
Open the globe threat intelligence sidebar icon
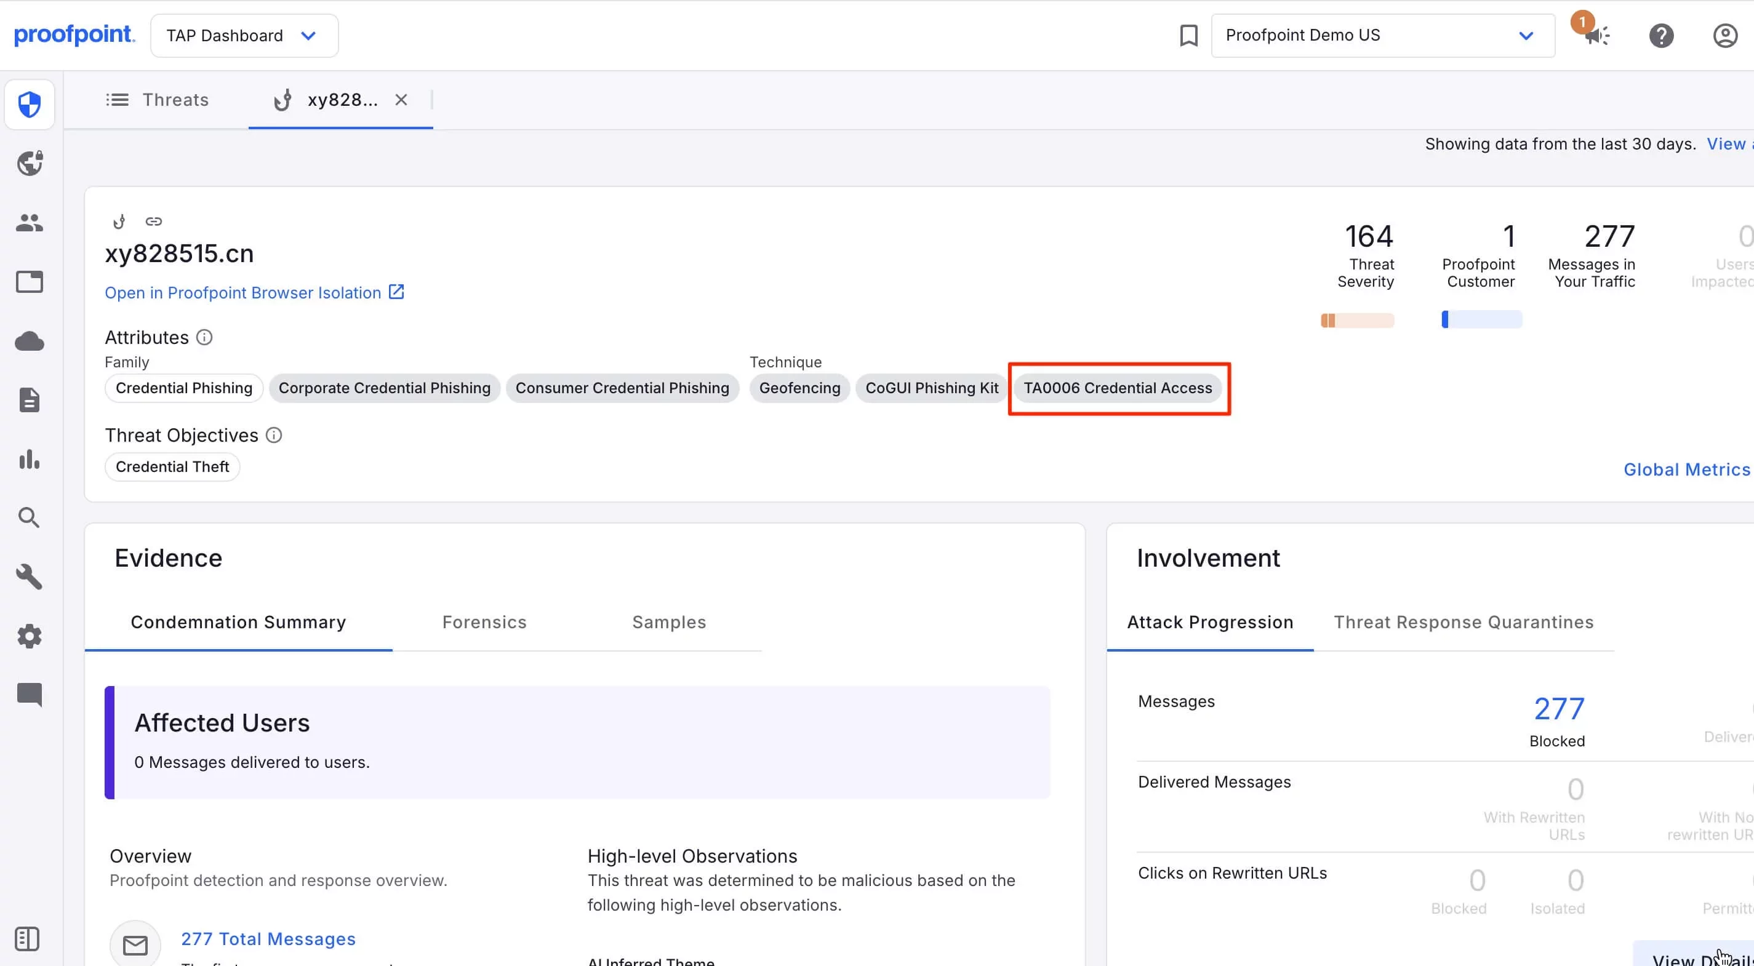(x=30, y=162)
